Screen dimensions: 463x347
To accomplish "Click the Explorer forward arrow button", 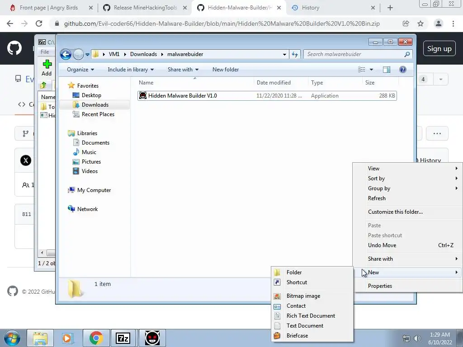I will click(78, 54).
